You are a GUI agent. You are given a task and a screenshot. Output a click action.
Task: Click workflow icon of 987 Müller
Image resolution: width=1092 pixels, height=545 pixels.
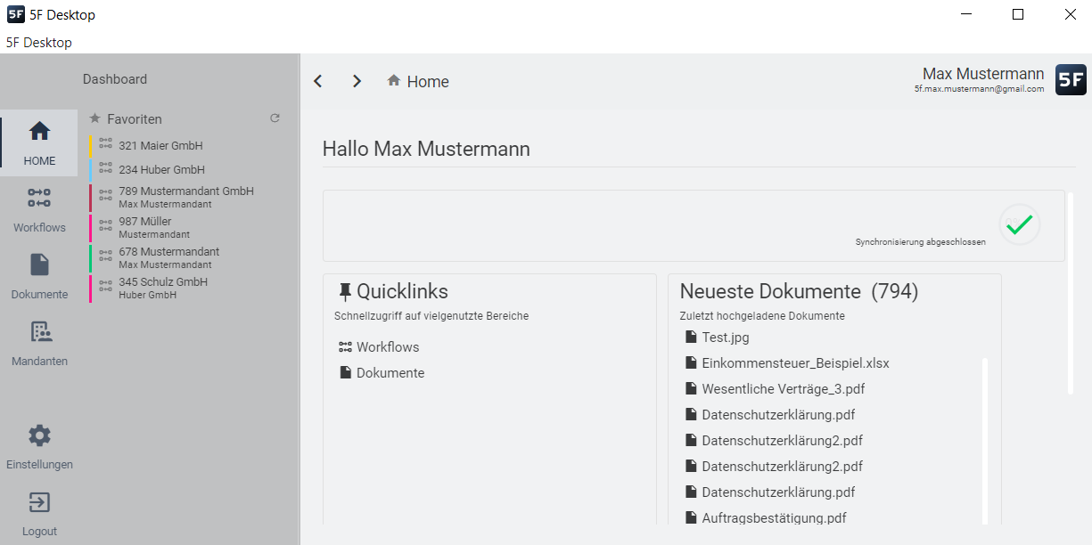pyautogui.click(x=105, y=224)
